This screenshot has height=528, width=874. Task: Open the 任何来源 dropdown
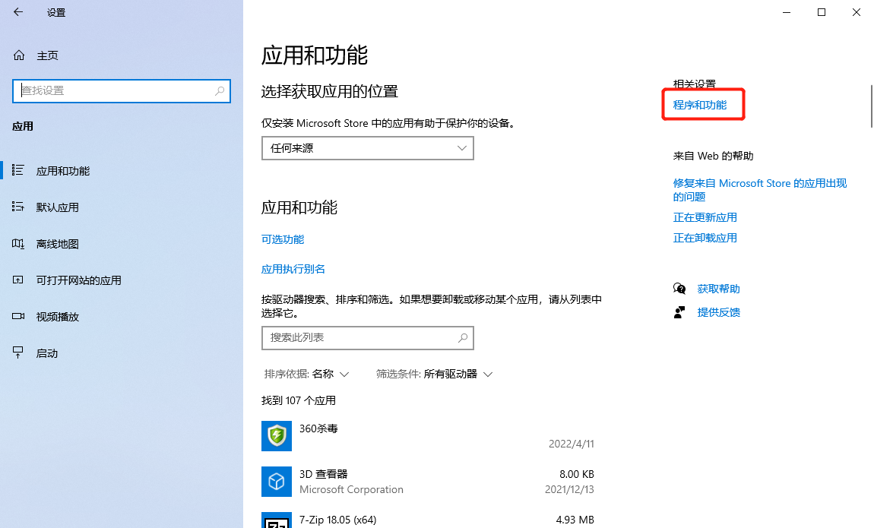tap(368, 148)
